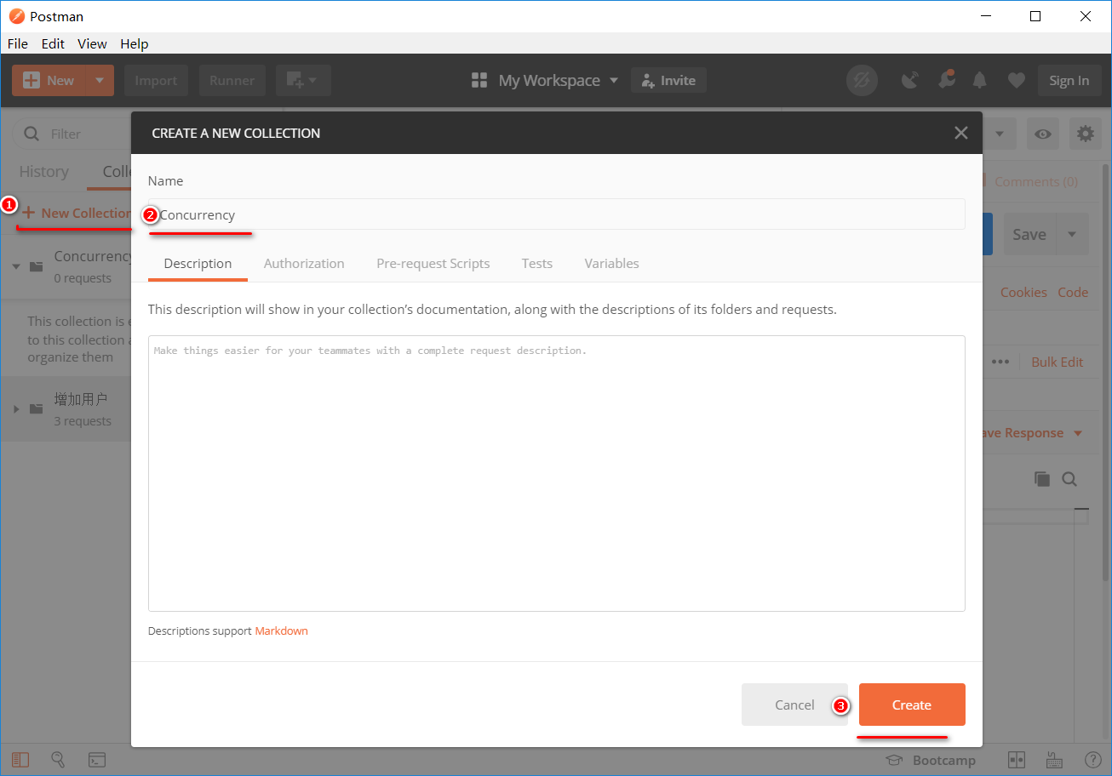This screenshot has height=776, width=1112.
Task: Click inside the description text area
Action: click(x=556, y=473)
